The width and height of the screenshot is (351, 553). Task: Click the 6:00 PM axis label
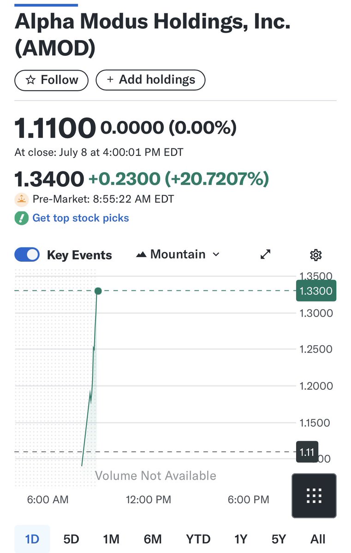[x=248, y=500]
